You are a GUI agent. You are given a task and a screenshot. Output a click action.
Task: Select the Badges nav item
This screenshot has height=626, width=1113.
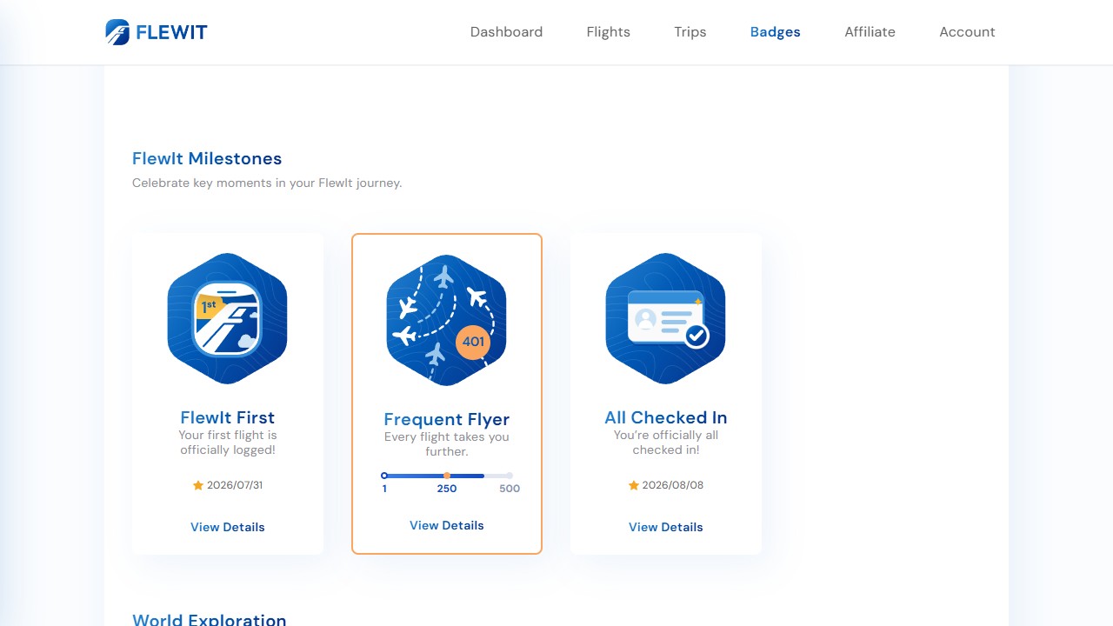click(x=776, y=32)
